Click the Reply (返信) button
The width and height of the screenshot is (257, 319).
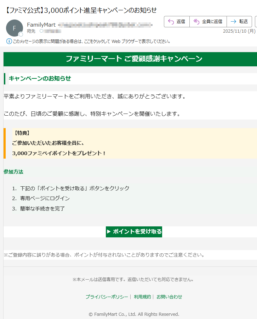click(177, 22)
